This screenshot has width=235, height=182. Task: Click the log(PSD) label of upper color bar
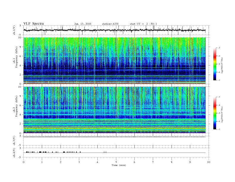pyautogui.click(x=222, y=65)
